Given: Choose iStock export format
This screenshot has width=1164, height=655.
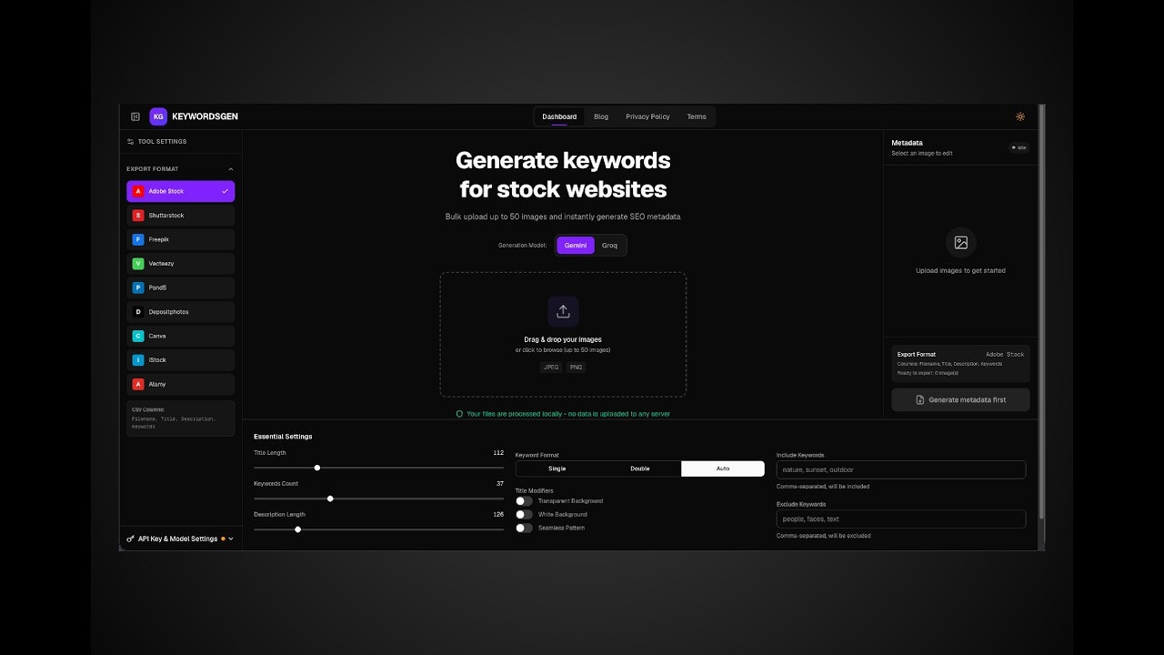Looking at the screenshot, I should click(180, 360).
